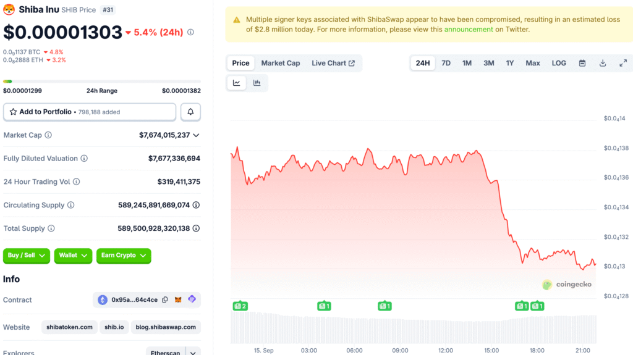This screenshot has height=355, width=633.
Task: Click the 24h low $0.00001299
Action: click(22, 91)
